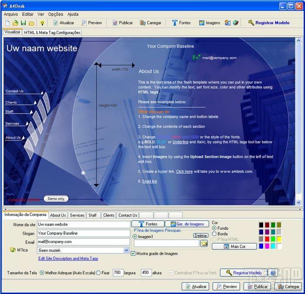Select the Fundo color radio button
Image resolution: width=305 pixels, height=294 pixels.
pos(214,228)
